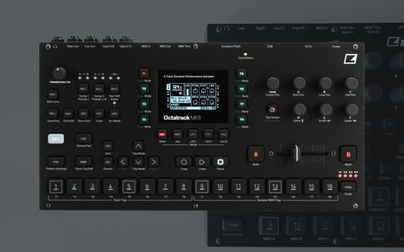Mute track T1 with red button
The width and height of the screenshot is (404, 252).
click(144, 74)
